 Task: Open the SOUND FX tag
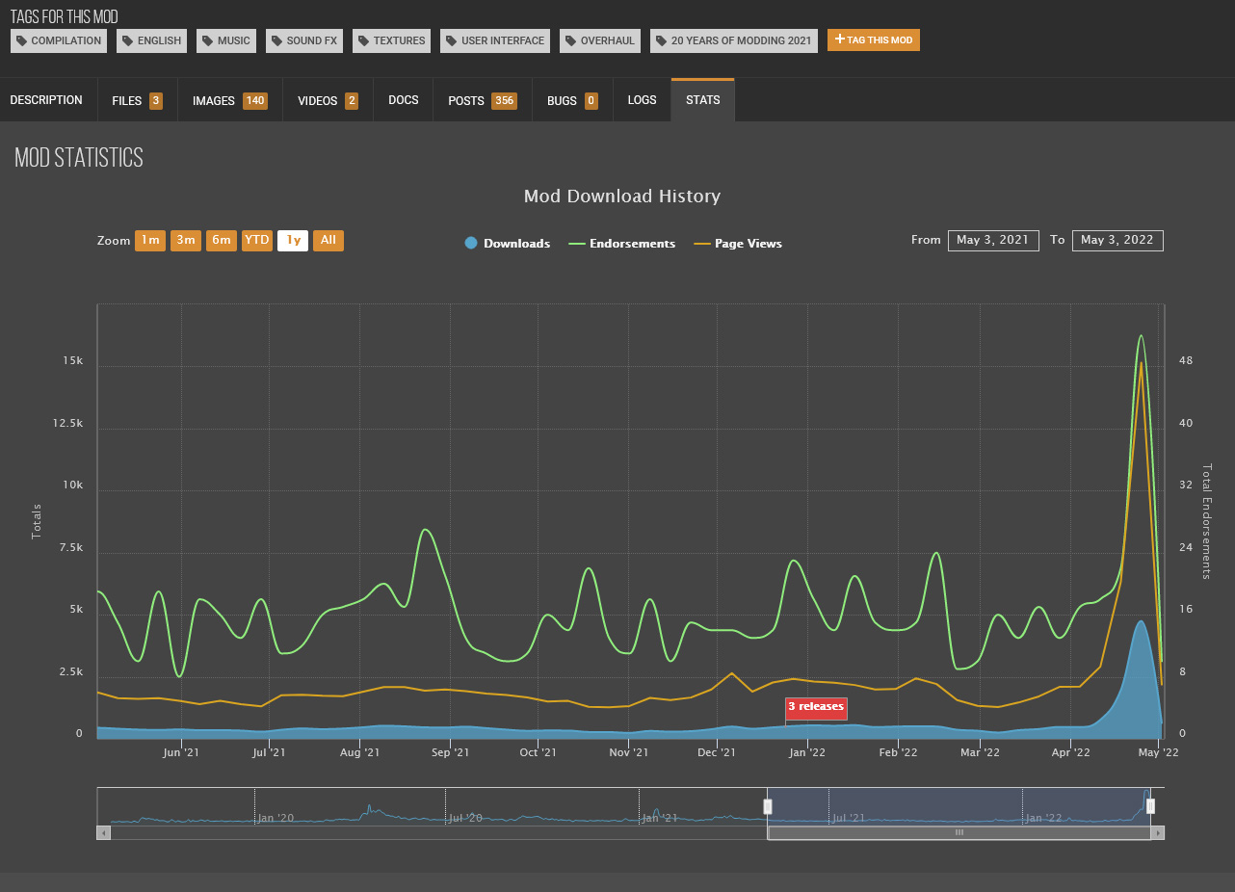click(x=304, y=40)
